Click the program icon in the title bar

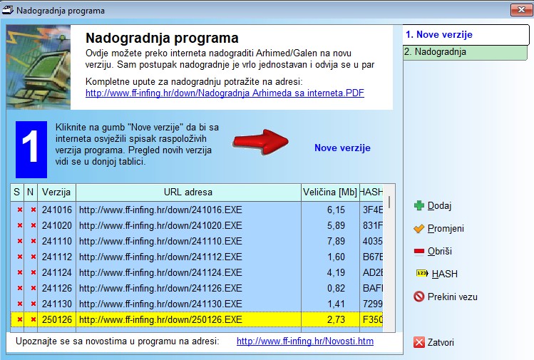[x=8, y=10]
